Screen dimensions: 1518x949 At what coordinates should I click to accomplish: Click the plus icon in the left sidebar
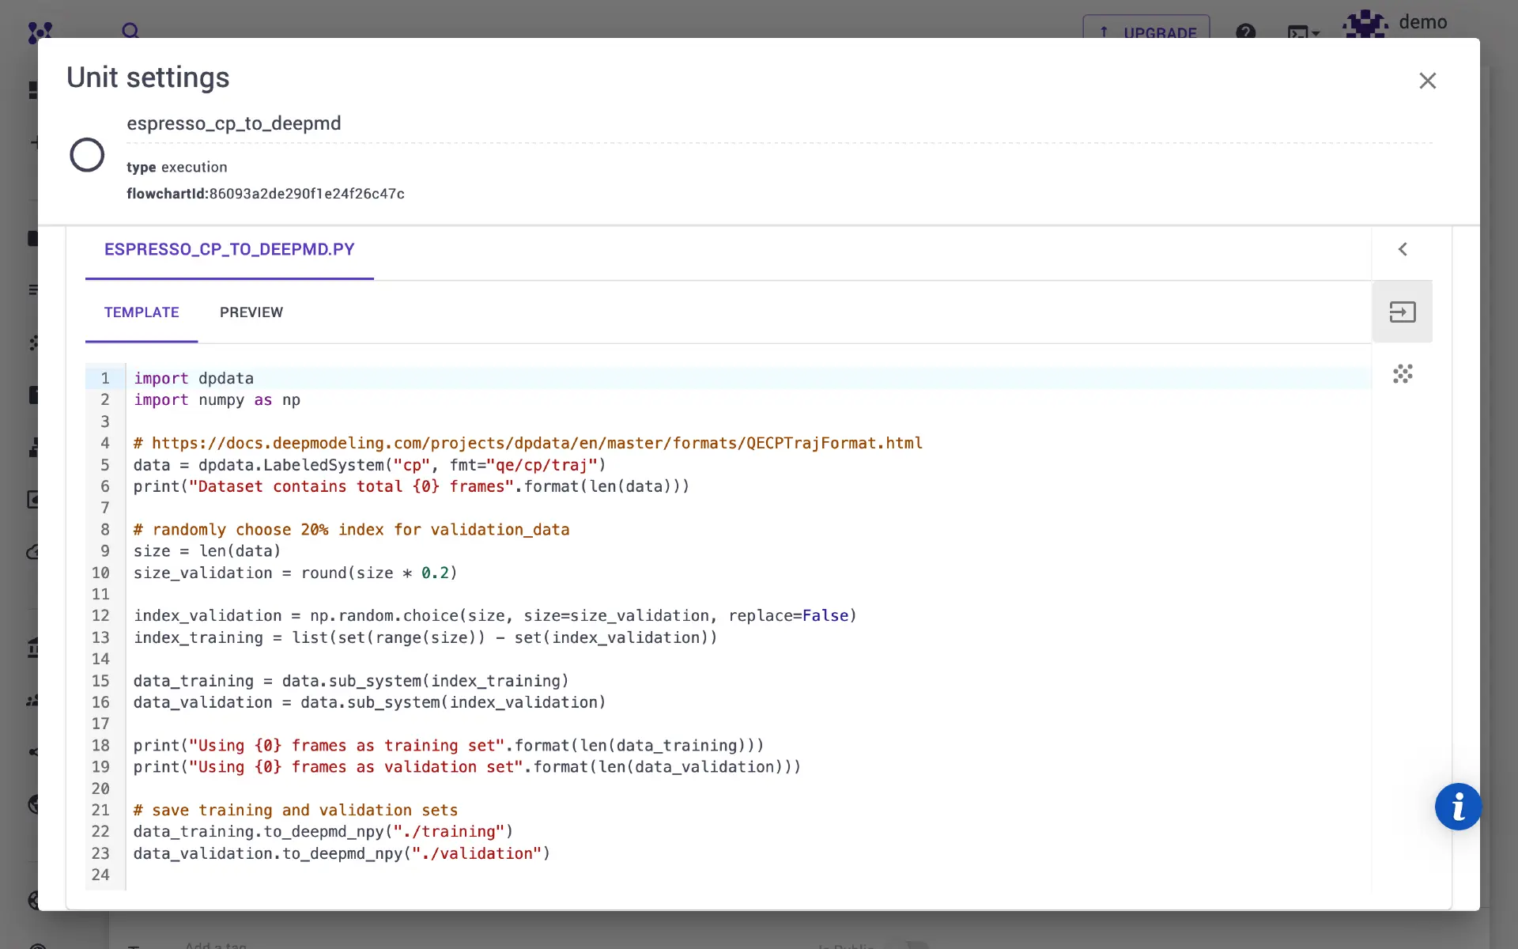35,142
